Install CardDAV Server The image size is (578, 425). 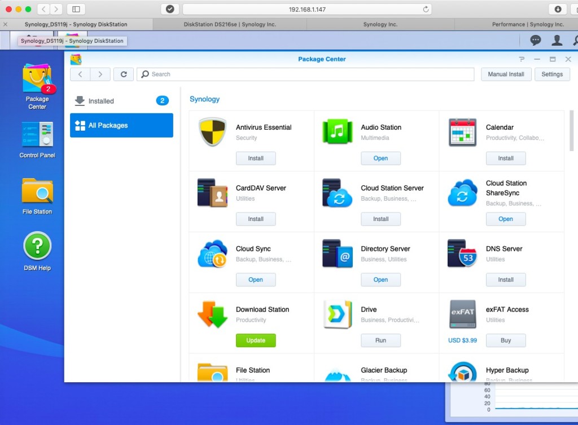[256, 219]
